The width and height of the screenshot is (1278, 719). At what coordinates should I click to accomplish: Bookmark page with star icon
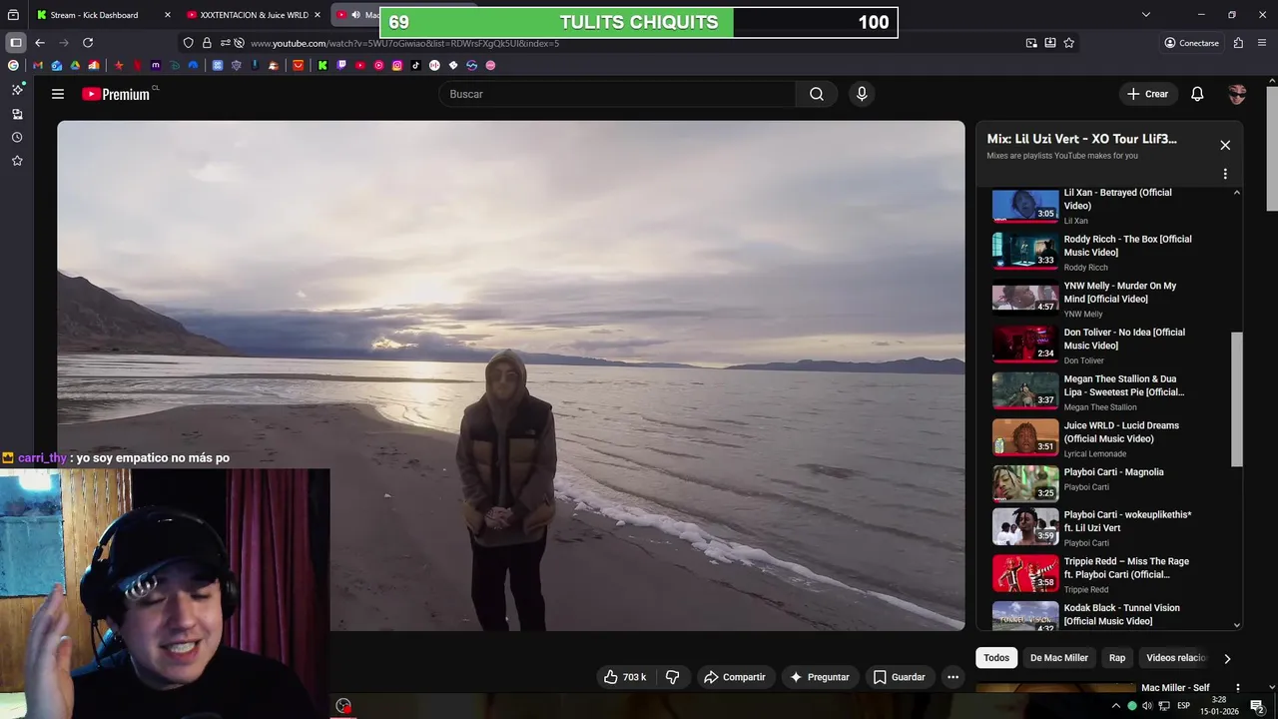click(1069, 43)
